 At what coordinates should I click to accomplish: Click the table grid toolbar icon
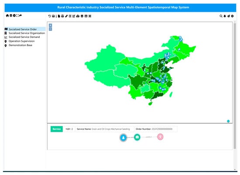coord(86,16)
